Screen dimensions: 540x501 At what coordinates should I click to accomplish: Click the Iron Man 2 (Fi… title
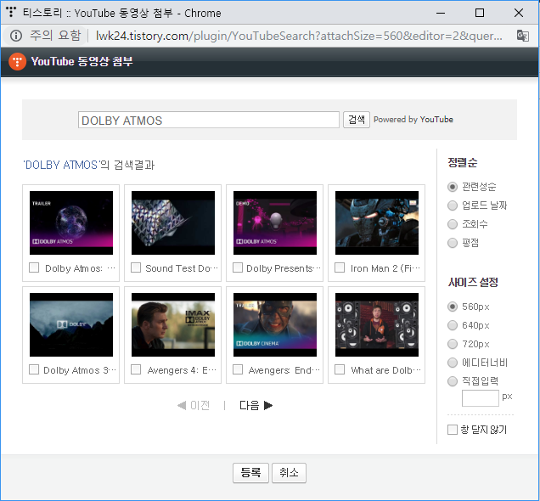385,268
